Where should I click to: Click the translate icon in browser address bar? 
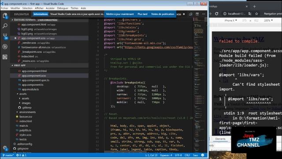(x=250, y=14)
